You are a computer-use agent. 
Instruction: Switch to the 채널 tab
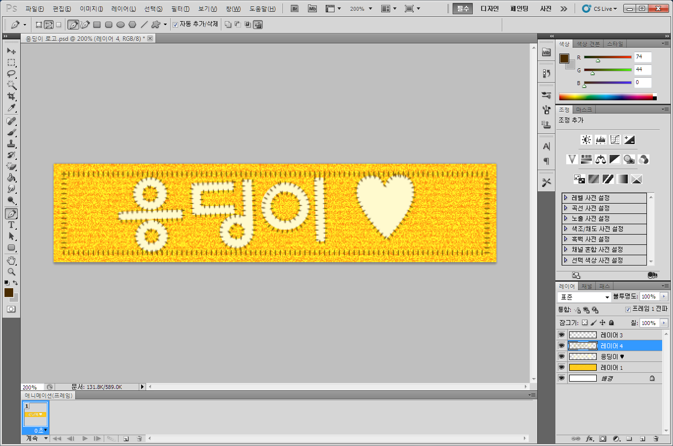(586, 286)
